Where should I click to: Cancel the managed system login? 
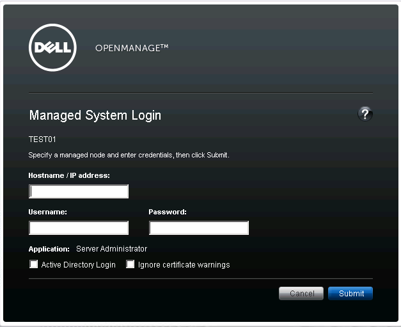301,293
